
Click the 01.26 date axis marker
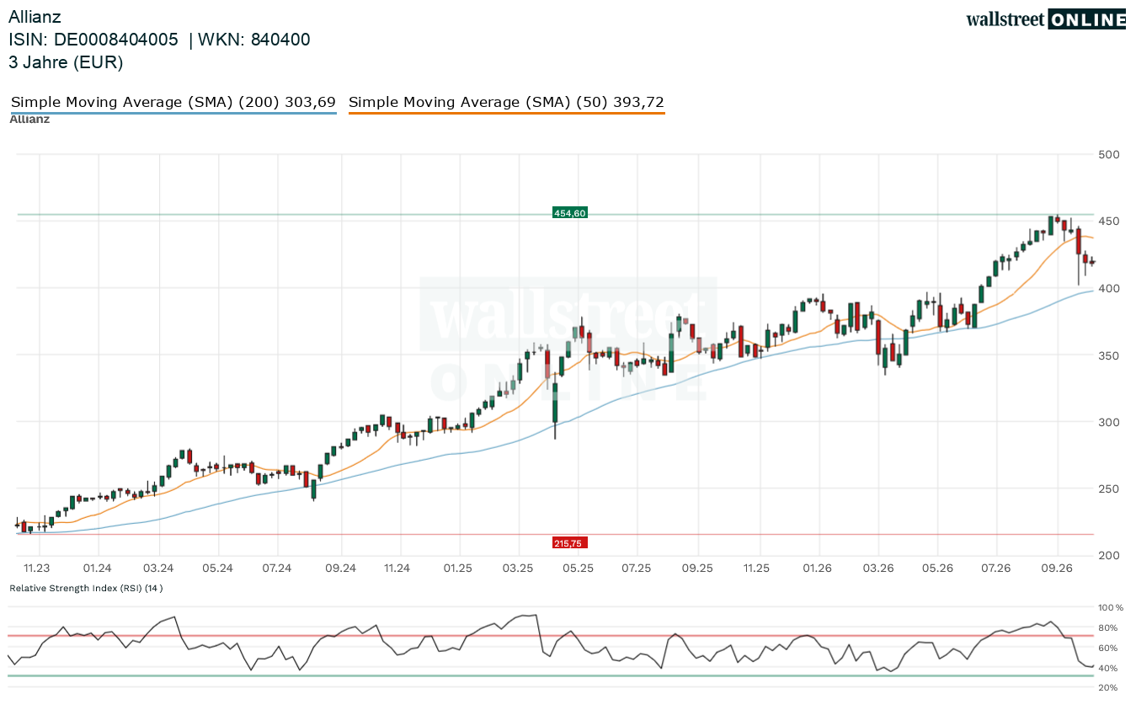pos(818,569)
